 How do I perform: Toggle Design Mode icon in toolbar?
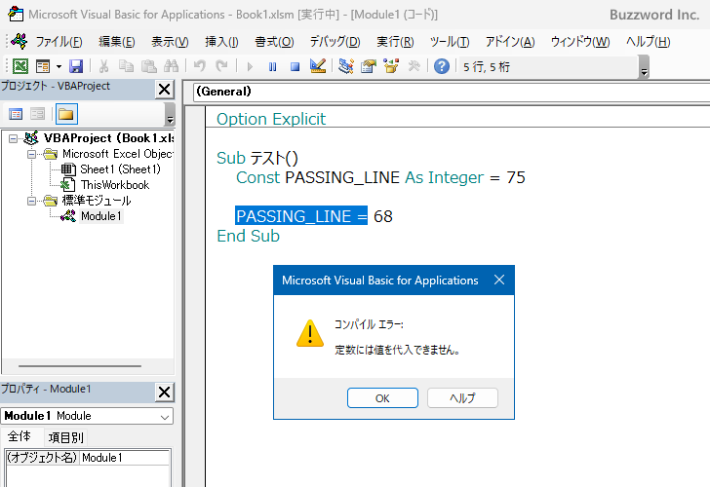coord(317,66)
